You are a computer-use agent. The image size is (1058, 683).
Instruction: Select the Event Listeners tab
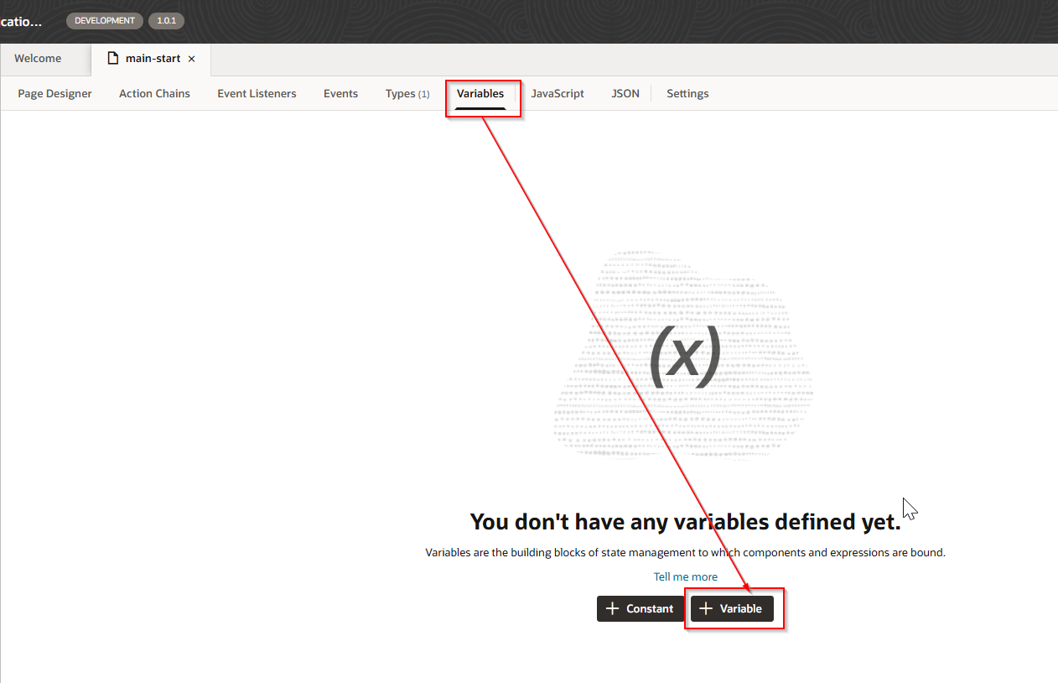(257, 94)
